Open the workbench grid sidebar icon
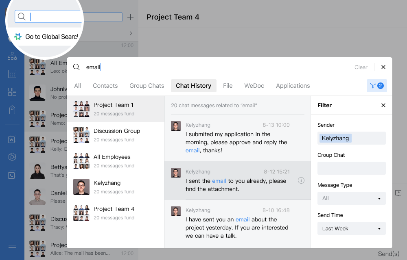Viewport: 407px width, 260px height. pyautogui.click(x=12, y=92)
